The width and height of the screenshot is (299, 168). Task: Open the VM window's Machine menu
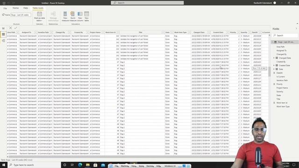click(125, 166)
